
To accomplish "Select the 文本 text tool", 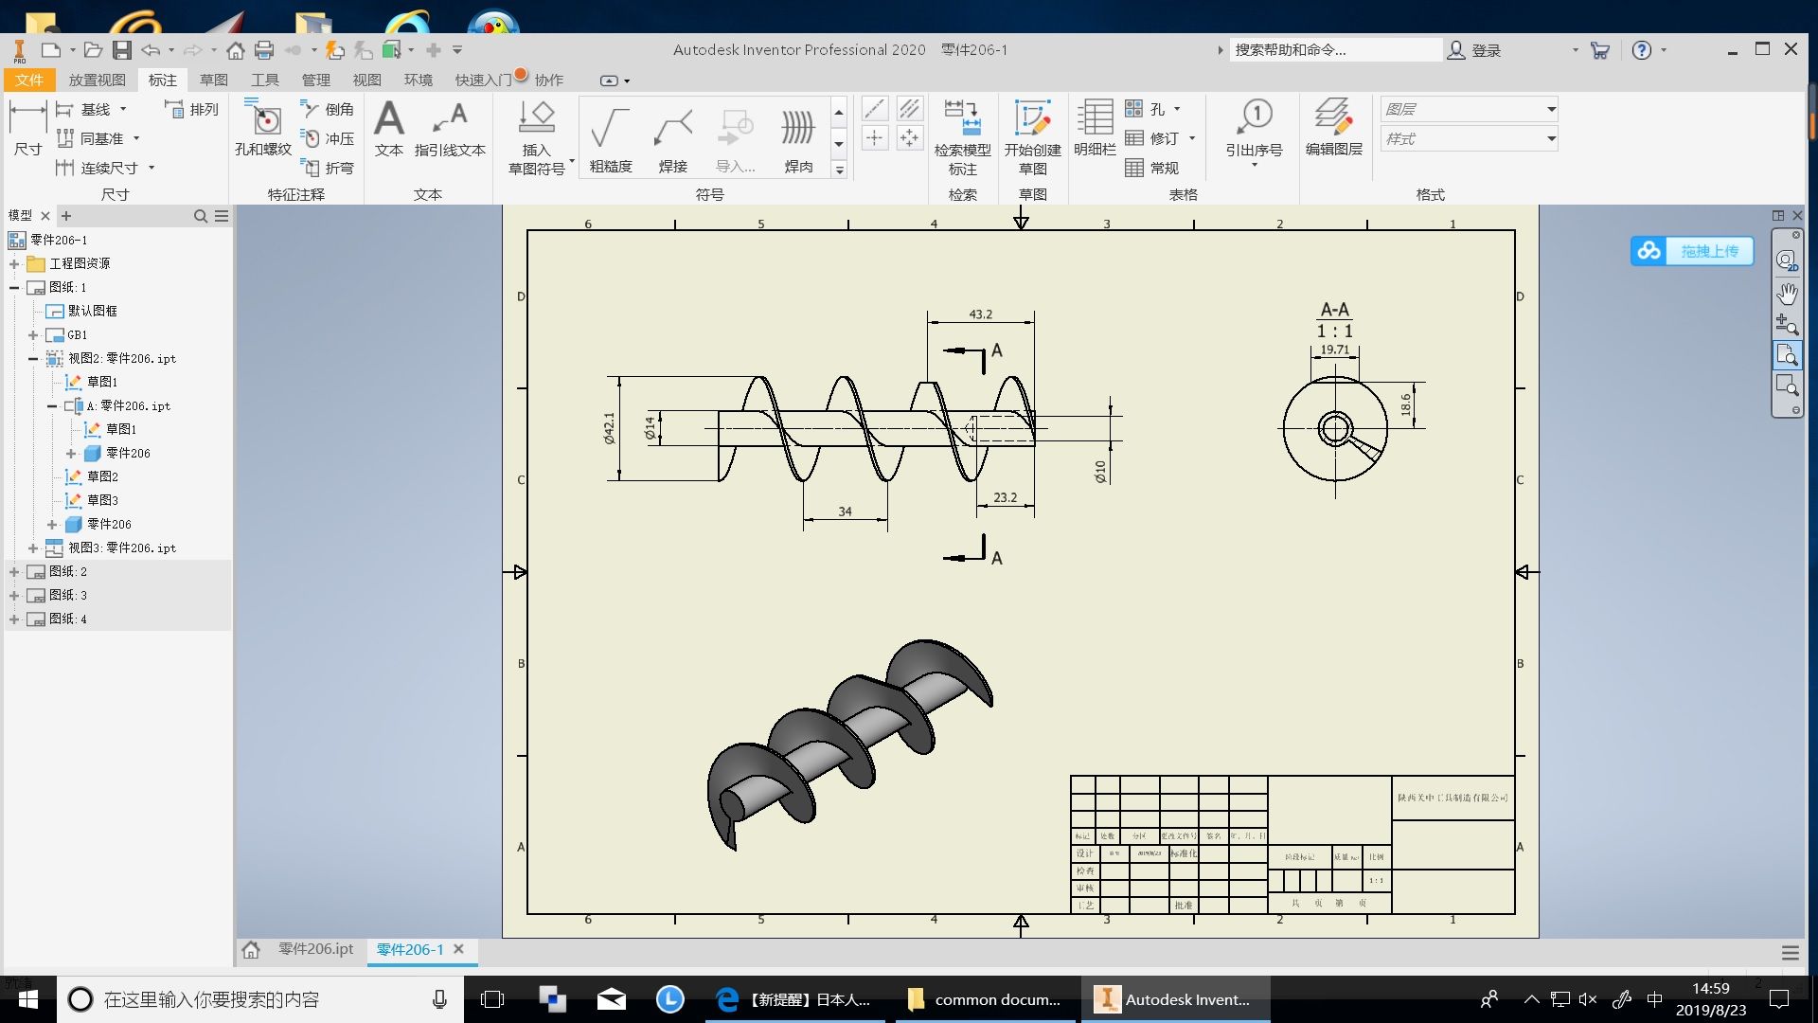I will 389,130.
